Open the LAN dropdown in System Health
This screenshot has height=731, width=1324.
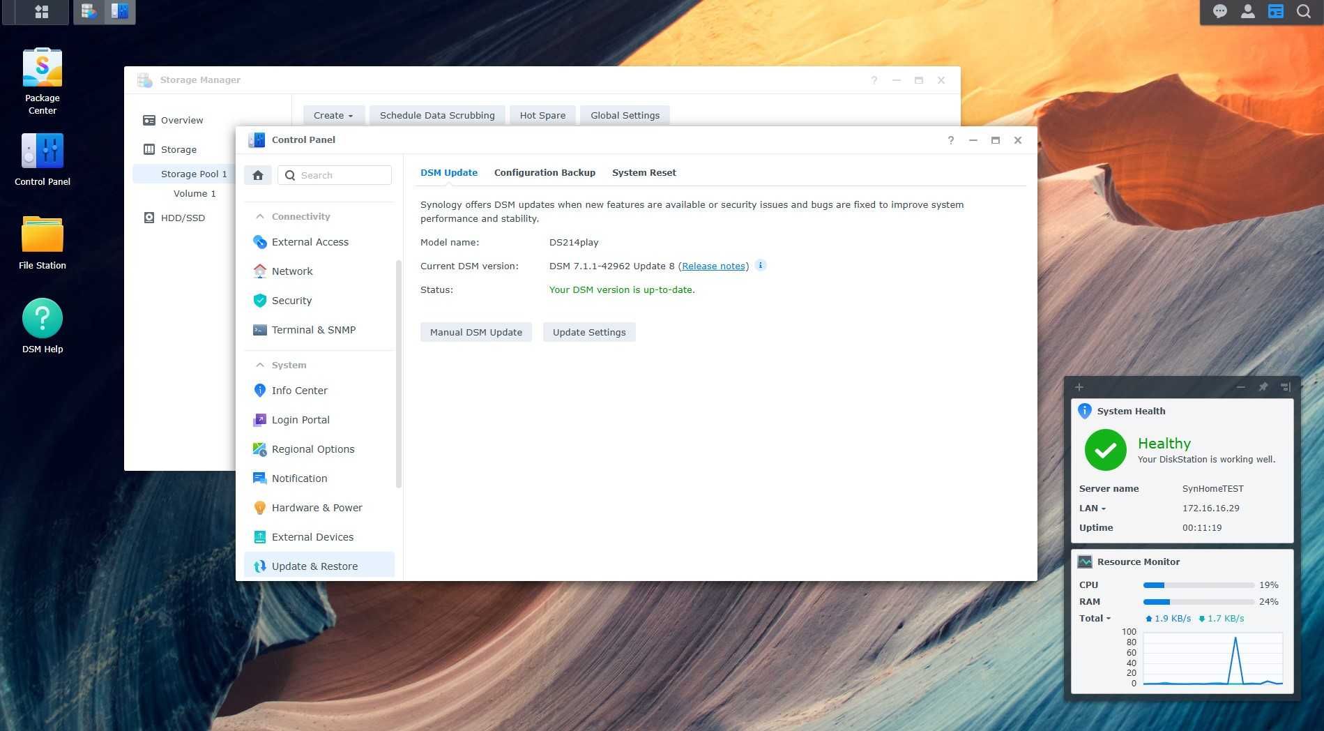click(1093, 508)
